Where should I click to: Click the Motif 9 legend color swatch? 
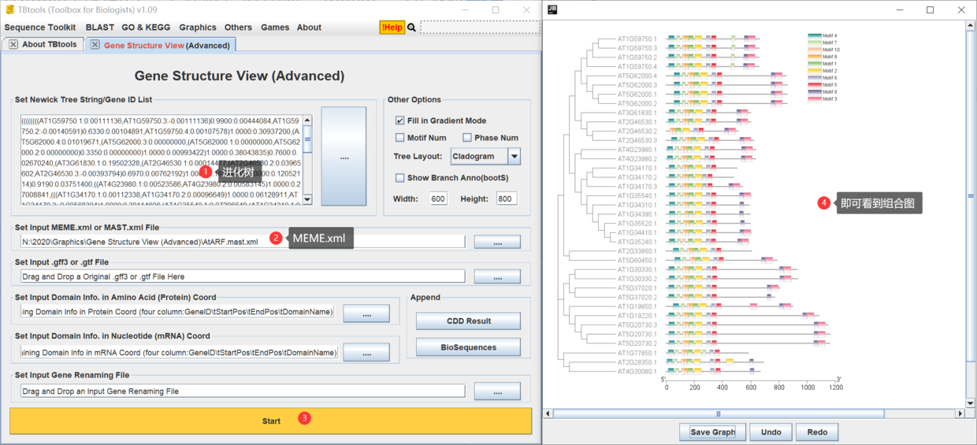point(815,92)
